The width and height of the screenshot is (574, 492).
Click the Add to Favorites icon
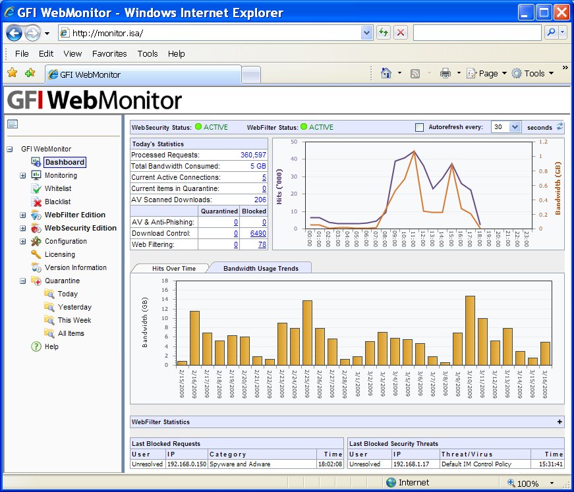click(x=30, y=73)
